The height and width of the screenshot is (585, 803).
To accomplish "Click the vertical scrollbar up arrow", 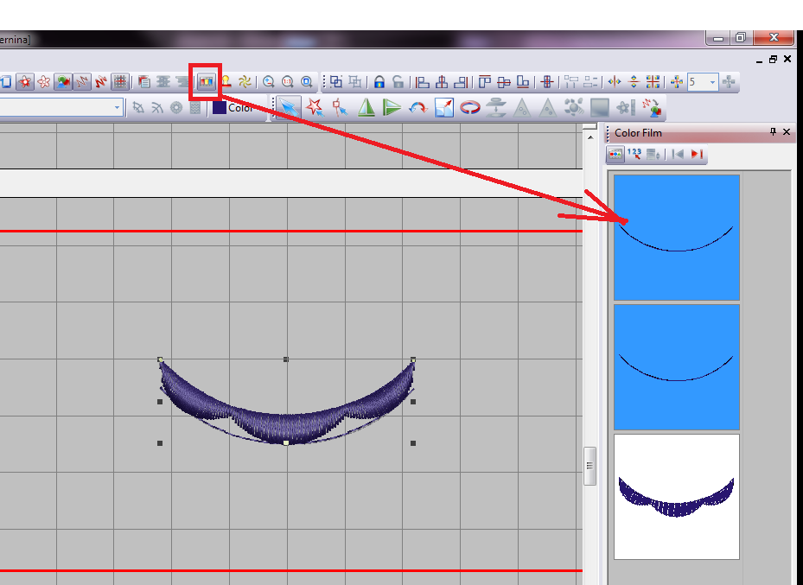I will (590, 137).
